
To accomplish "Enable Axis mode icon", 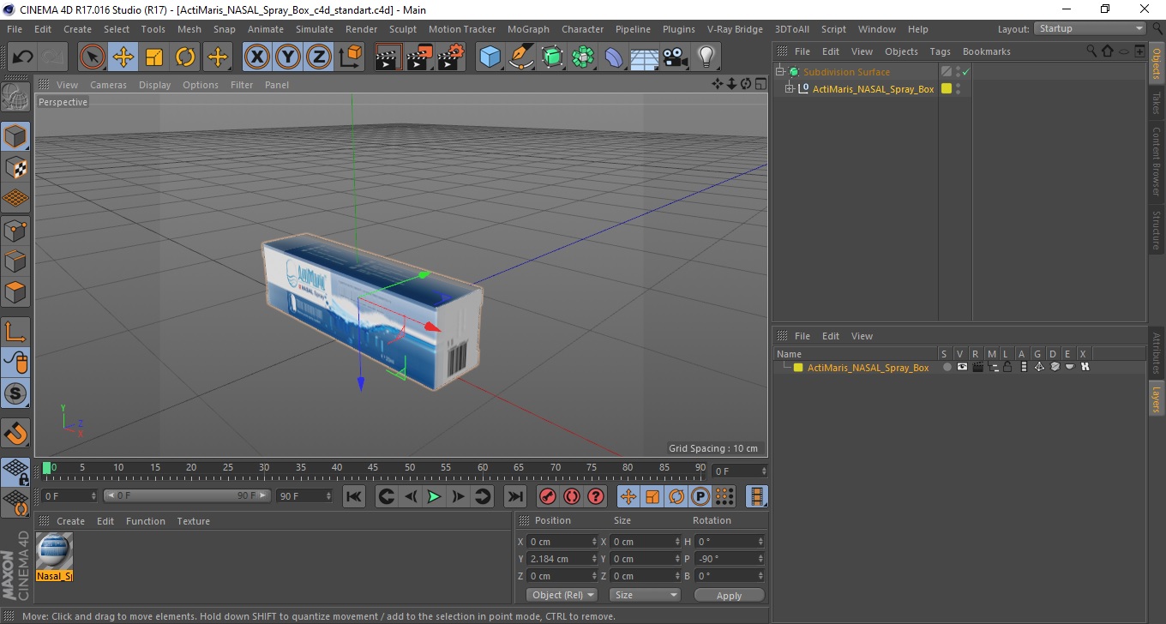I will [x=16, y=332].
